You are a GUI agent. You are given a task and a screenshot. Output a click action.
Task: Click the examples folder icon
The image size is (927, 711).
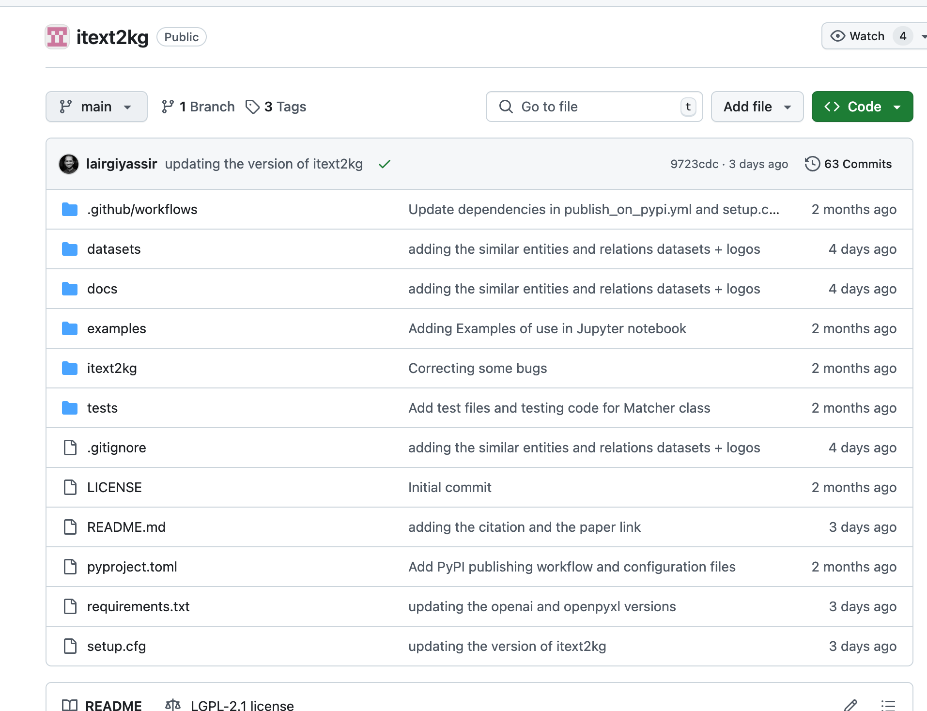click(x=70, y=329)
